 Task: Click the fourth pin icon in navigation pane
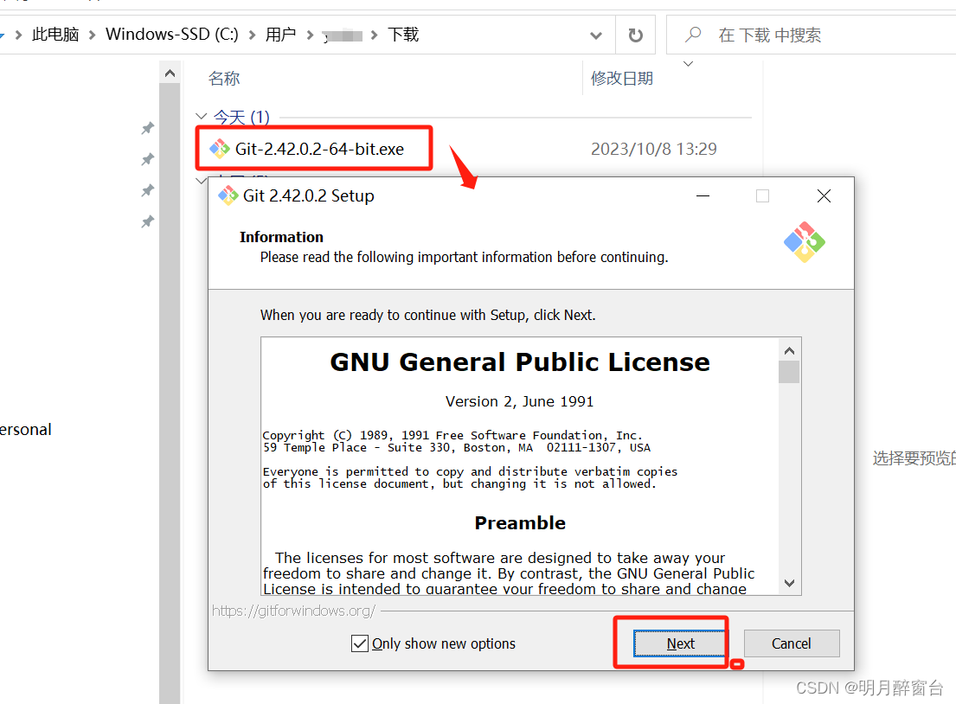pos(148,222)
